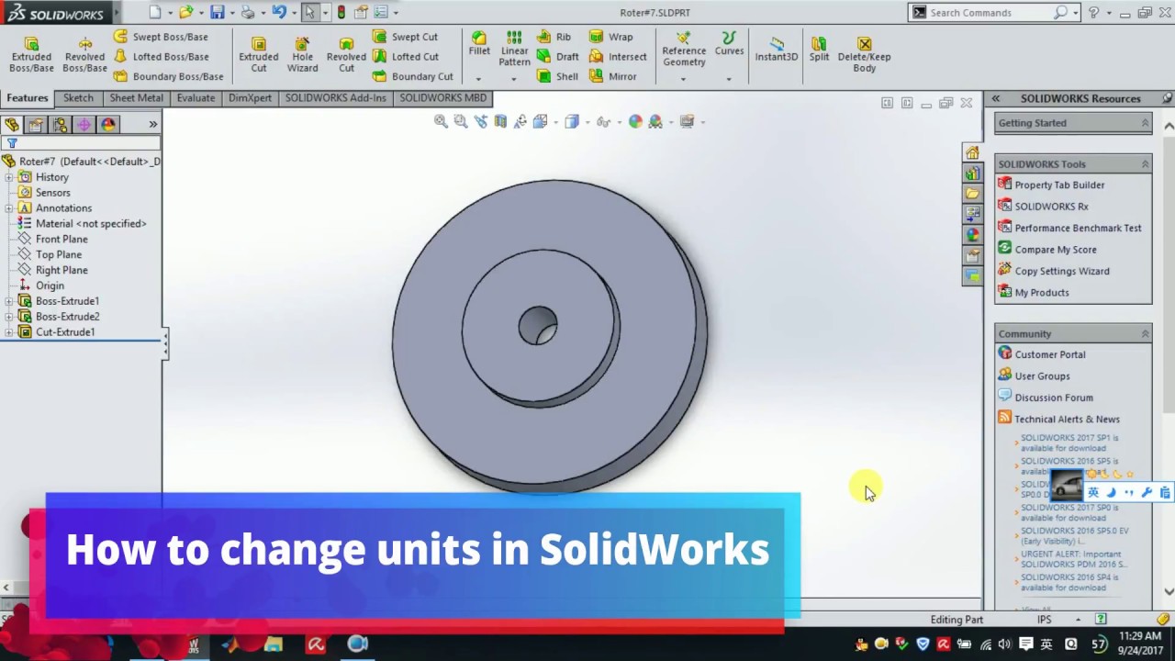Screen dimensions: 1175x661
Task: Collapse the Community section
Action: point(1145,333)
